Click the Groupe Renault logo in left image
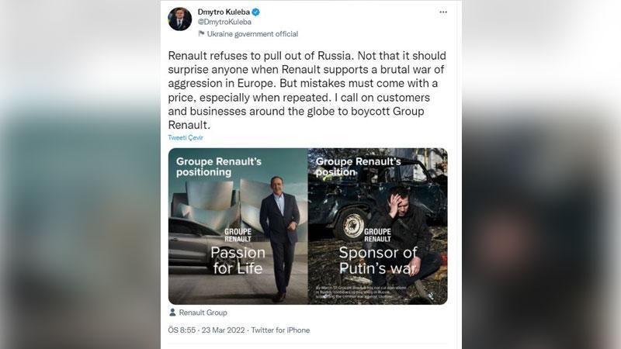Image resolution: width=621 pixels, height=349 pixels. click(238, 234)
